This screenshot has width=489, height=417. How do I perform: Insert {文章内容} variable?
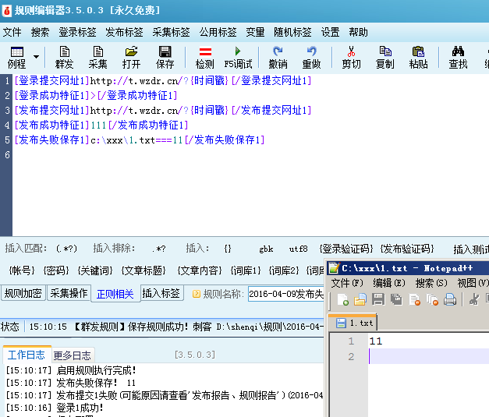[x=200, y=270]
